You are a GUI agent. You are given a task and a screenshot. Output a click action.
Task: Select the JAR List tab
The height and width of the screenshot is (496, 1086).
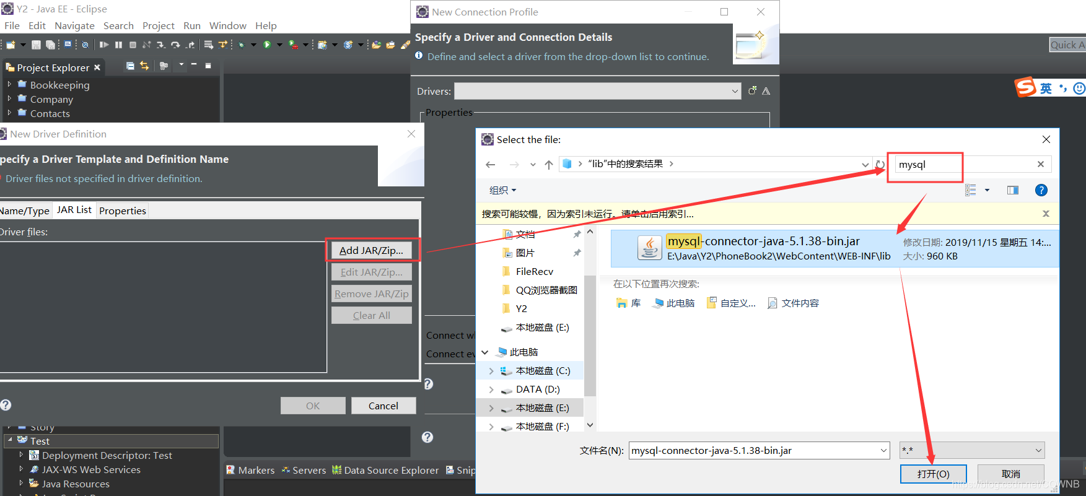74,209
